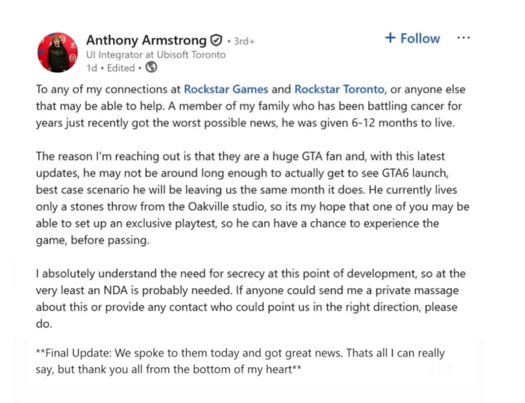Viewport: 525px width, 403px height.
Task: Click the Anthony Armstrong name link
Action: [146, 40]
